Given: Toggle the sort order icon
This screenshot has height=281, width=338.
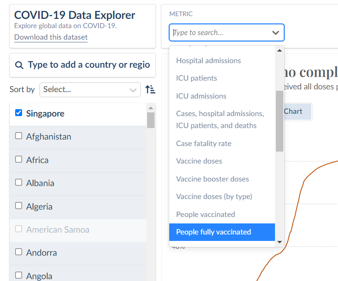Looking at the screenshot, I should pos(150,89).
